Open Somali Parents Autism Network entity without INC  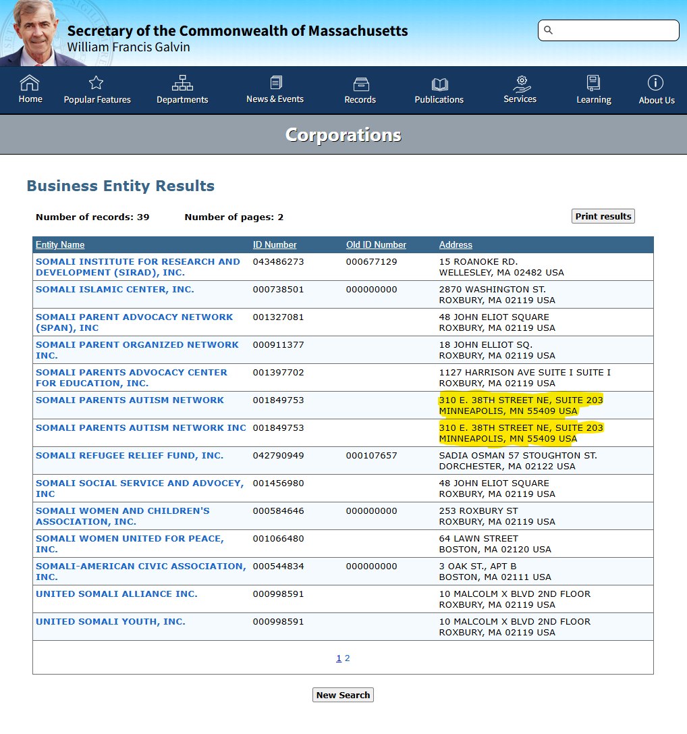click(130, 400)
